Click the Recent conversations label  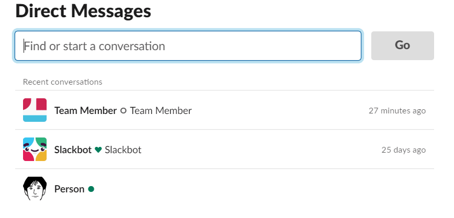(x=62, y=82)
